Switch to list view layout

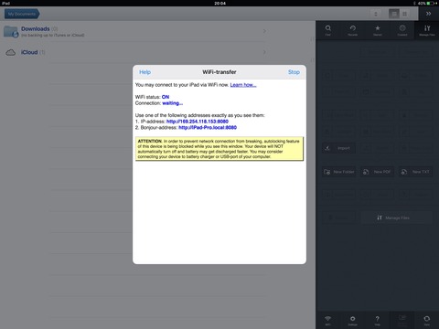coord(394,14)
